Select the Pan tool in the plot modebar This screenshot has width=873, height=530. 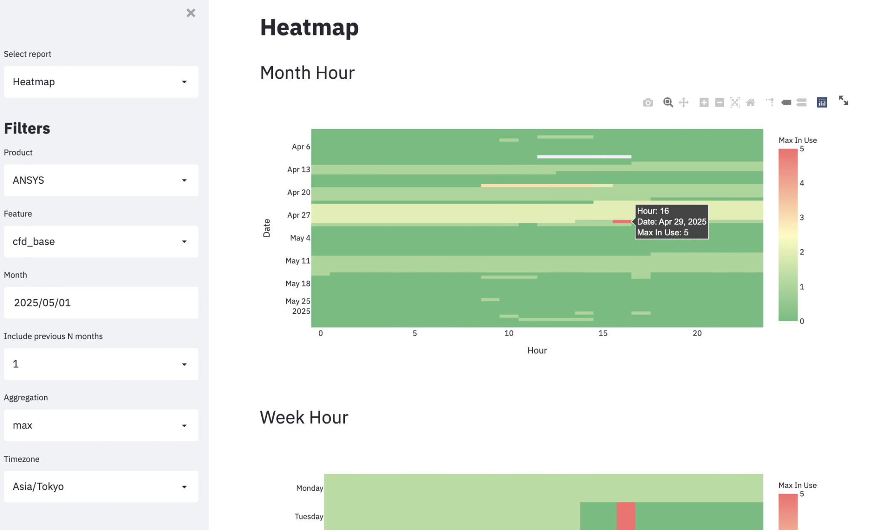coord(684,102)
